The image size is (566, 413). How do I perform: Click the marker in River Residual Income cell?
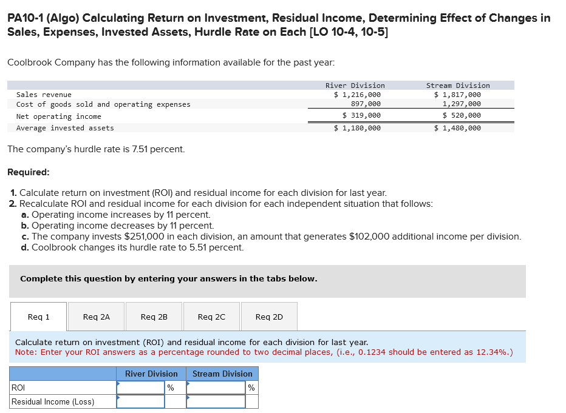[x=118, y=396]
